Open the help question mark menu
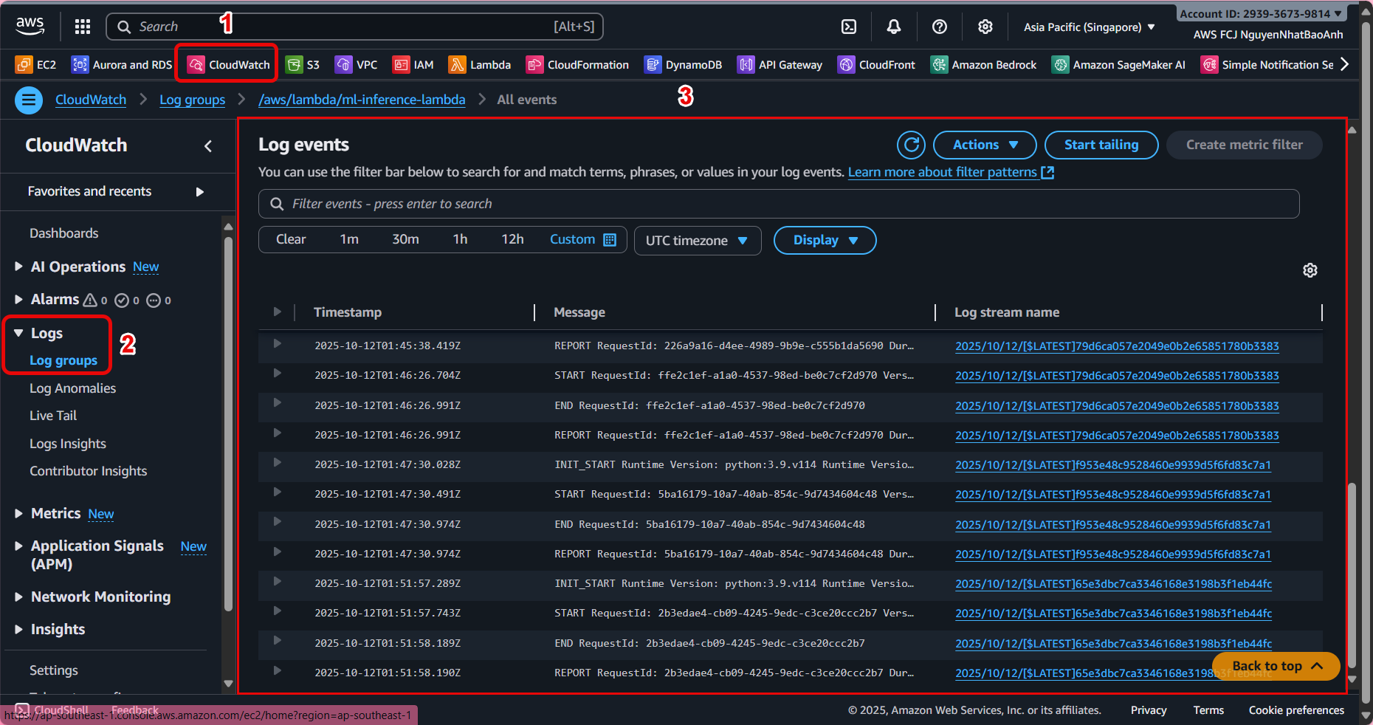 pyautogui.click(x=940, y=27)
